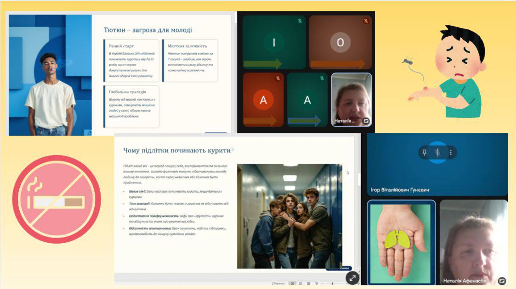The width and height of the screenshot is (516, 289).
Task: Pin Ігор Віталійович Гунєвич's video tile
Action: click(x=425, y=152)
